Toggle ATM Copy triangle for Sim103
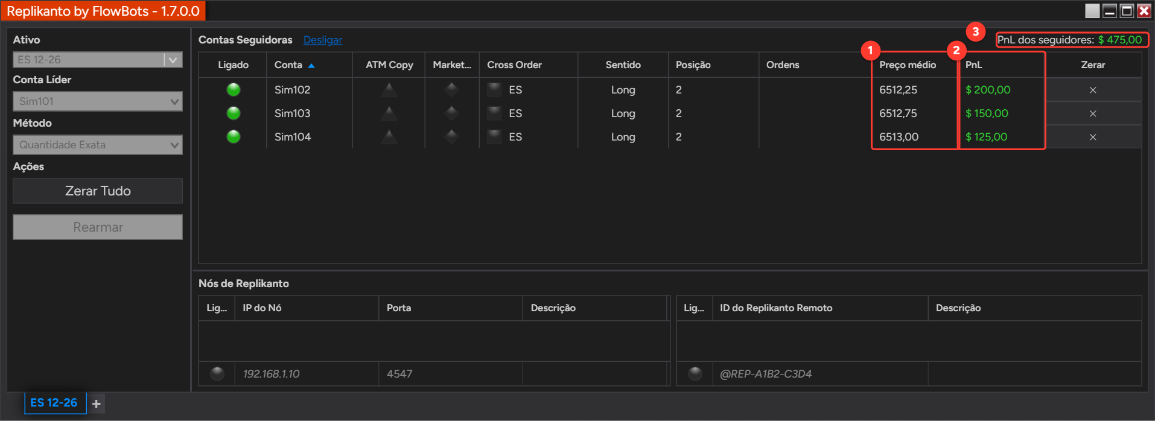This screenshot has height=421, width=1155. [x=389, y=113]
